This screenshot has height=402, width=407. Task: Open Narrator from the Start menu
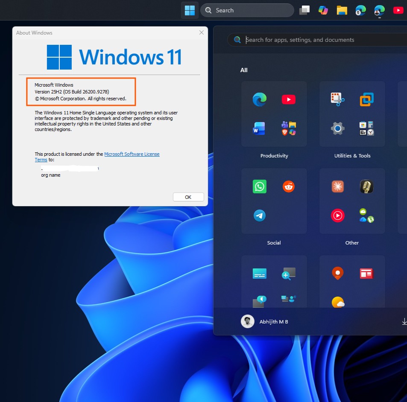click(x=260, y=301)
